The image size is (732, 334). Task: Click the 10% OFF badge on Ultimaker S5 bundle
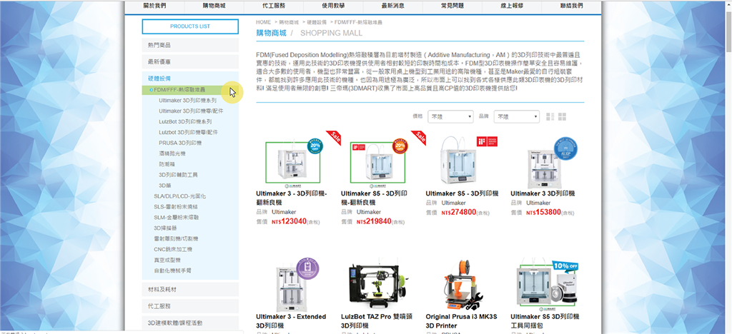click(565, 266)
